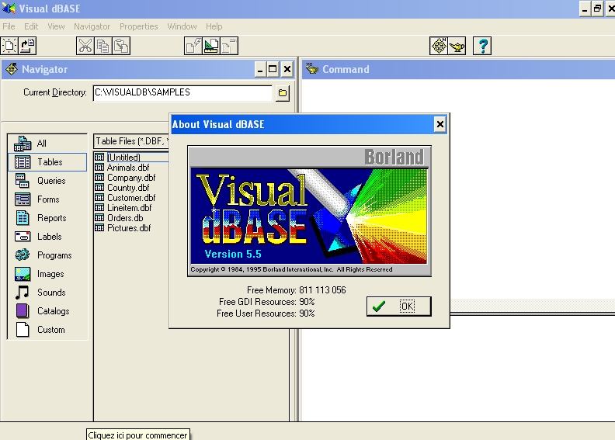Close the About Visual dBASE dialog
The height and width of the screenshot is (440, 615).
[440, 124]
